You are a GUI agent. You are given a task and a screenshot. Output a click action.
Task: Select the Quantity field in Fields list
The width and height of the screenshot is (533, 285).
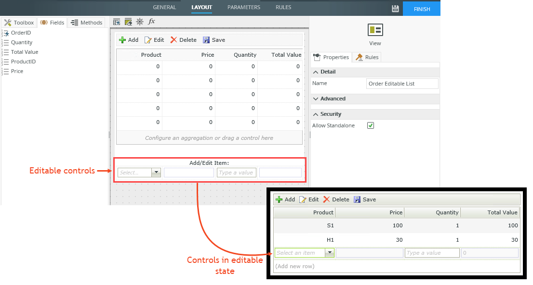[21, 42]
